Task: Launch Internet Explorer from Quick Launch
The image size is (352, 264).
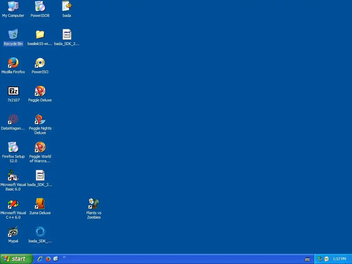Action: (x=40, y=259)
